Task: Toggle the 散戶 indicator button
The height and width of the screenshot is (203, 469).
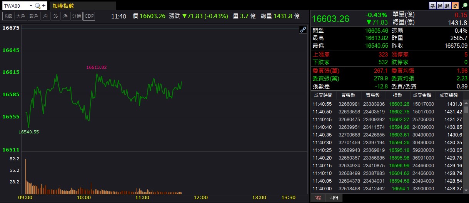Action: (x=34, y=16)
